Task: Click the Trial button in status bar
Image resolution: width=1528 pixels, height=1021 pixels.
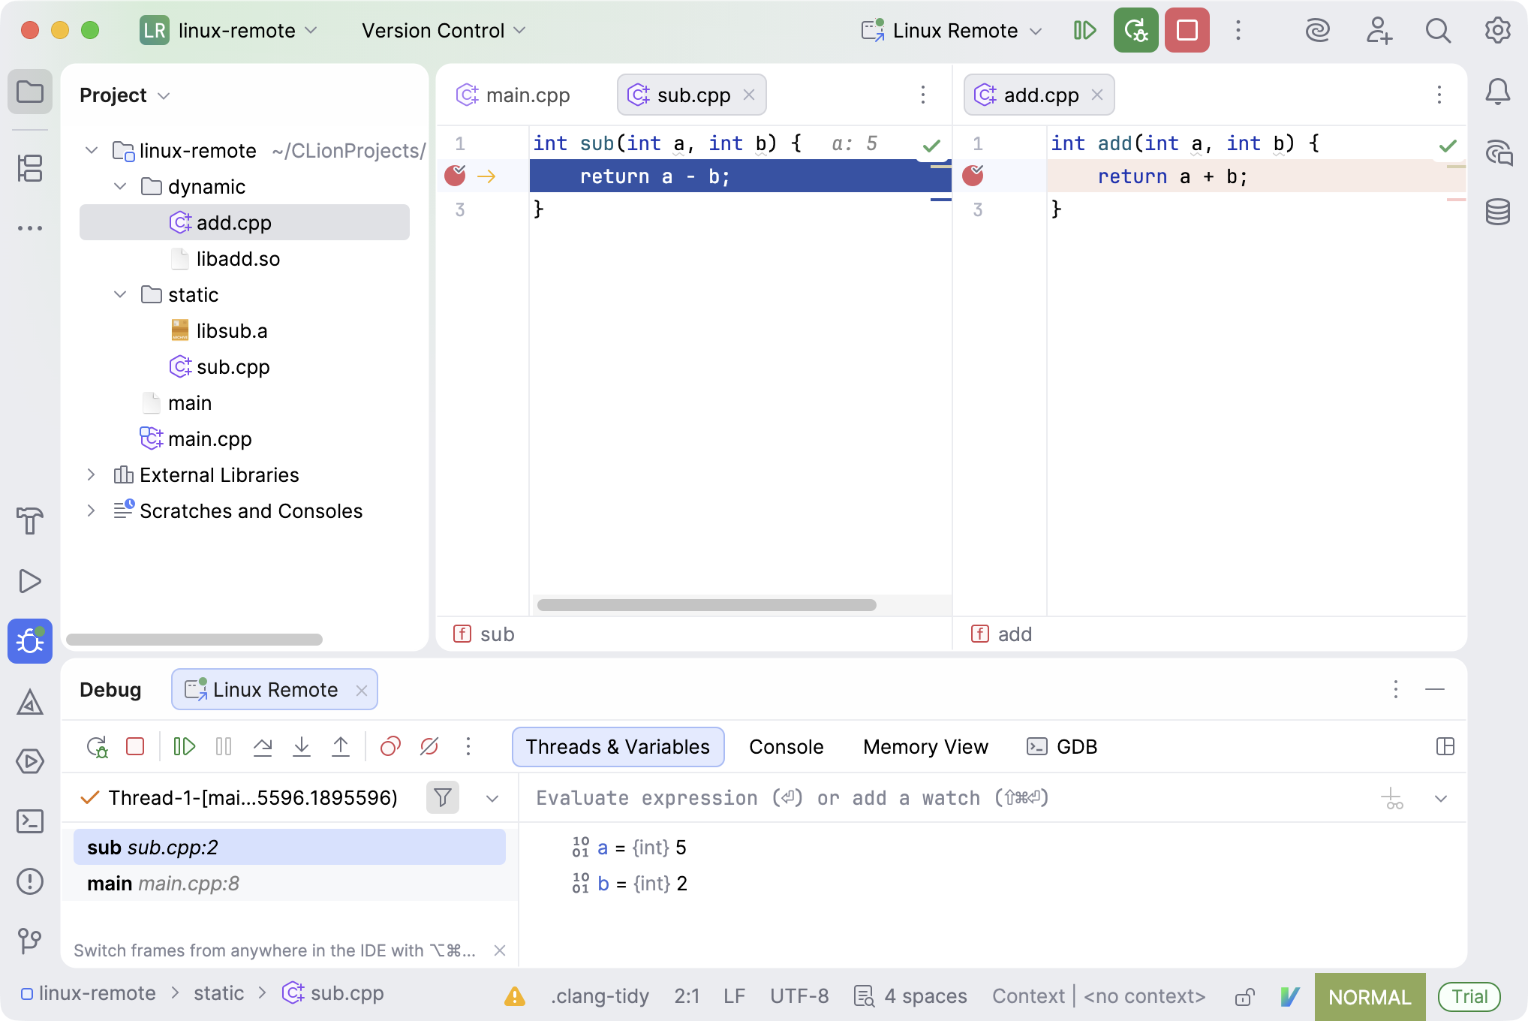Action: tap(1469, 996)
